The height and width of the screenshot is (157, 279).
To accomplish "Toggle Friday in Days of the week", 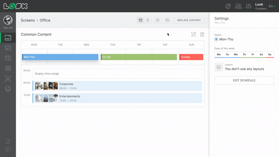I will (x=253, y=55).
